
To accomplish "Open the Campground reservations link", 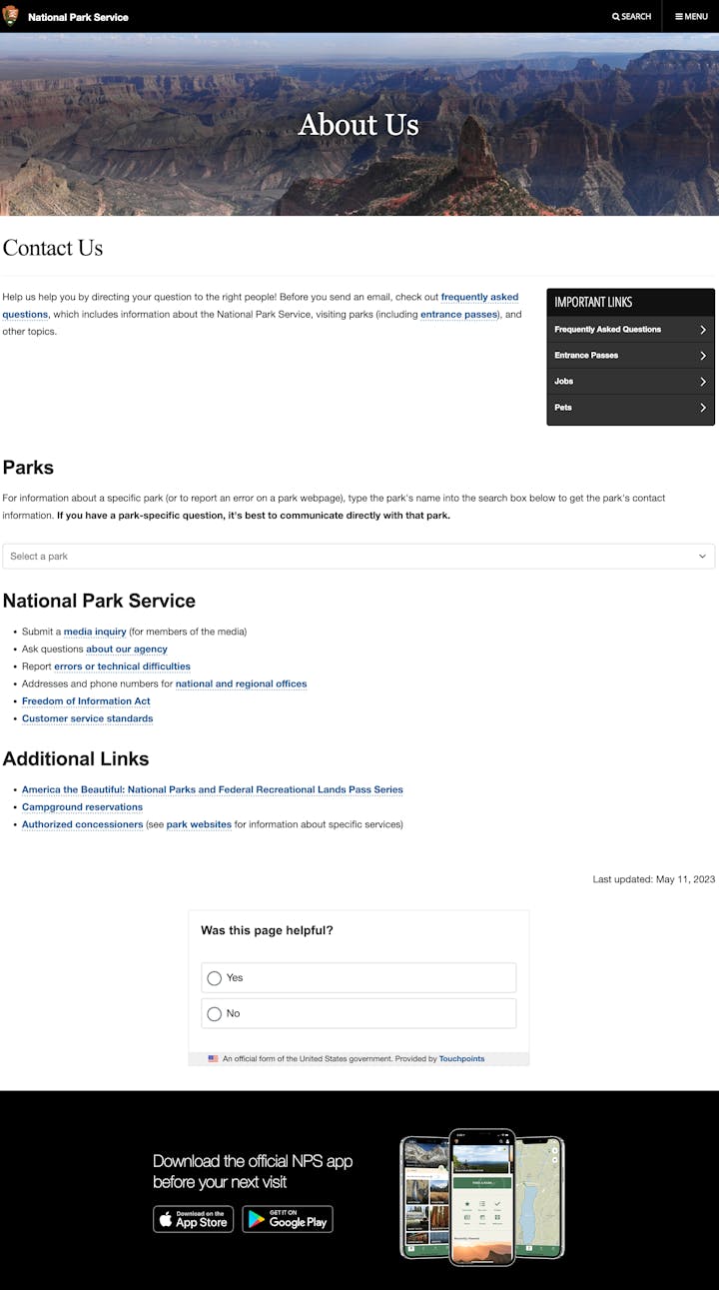I will tap(82, 807).
